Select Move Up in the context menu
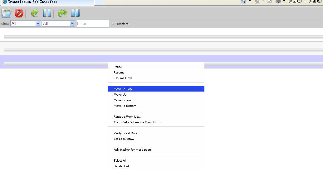Image resolution: width=323 pixels, height=175 pixels. point(156,94)
